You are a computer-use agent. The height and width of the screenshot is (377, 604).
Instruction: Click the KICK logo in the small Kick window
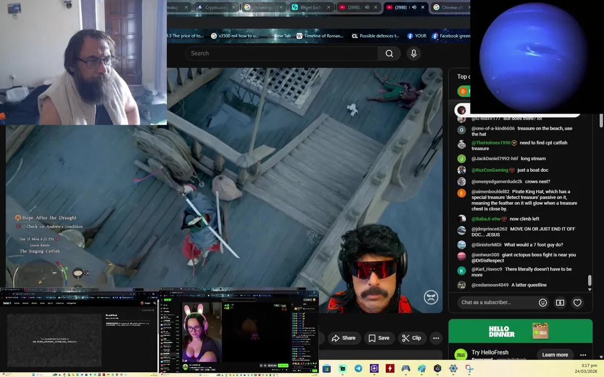(x=168, y=300)
